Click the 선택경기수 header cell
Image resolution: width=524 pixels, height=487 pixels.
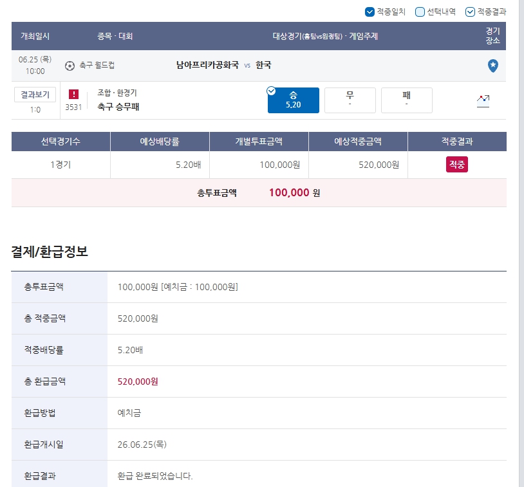tap(61, 142)
